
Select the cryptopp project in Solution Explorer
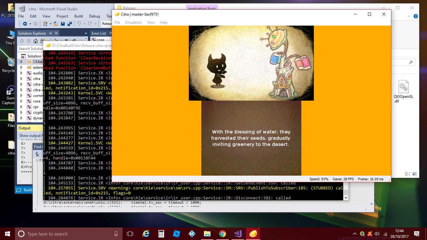click(38, 112)
